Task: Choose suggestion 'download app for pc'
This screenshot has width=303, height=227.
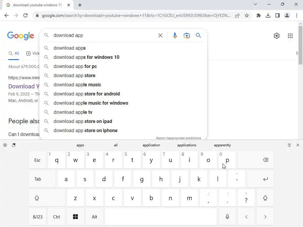Action: point(123,67)
